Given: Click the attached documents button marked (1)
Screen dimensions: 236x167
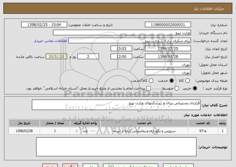Looking at the screenshot, I should 131,165.
